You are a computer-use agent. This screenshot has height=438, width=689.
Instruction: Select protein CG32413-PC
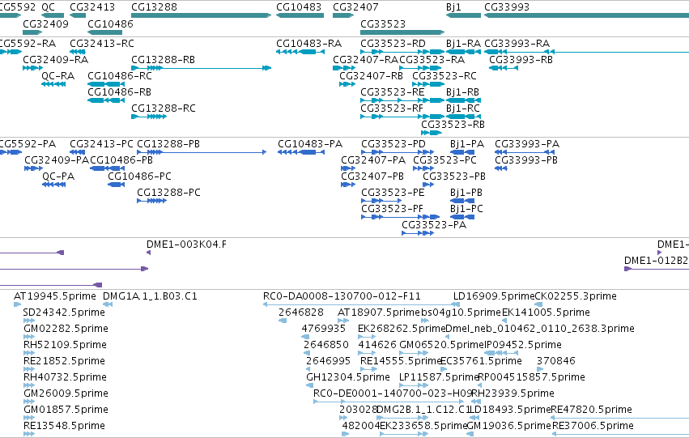tap(78, 152)
